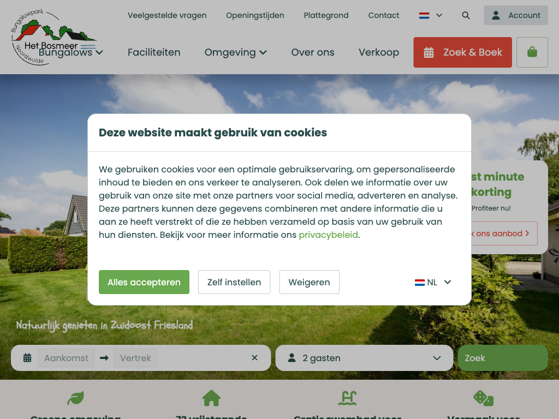Image resolution: width=559 pixels, height=419 pixels.
Task: Go to Het Bosmeer logo homepage
Action: point(53,37)
